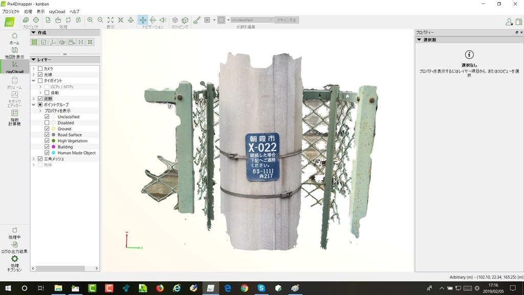Viewport: 524px width, 295px height.
Task: Open the log output (ログの出力結果) icon
Action: point(14,247)
